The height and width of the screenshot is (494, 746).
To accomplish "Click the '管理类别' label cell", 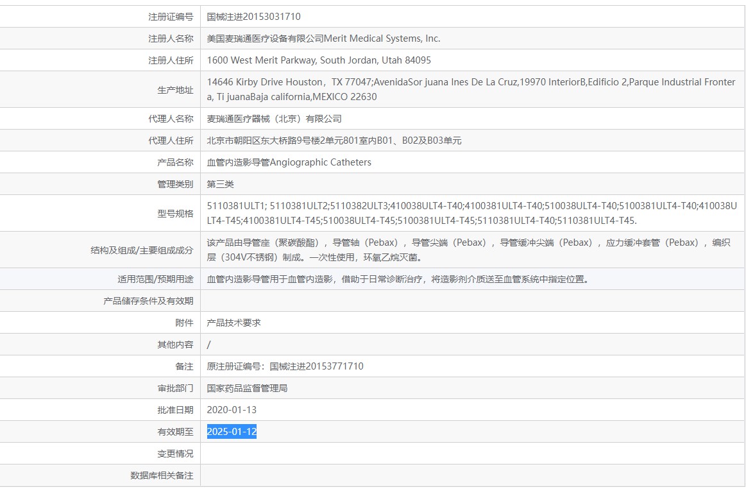I will pos(175,185).
